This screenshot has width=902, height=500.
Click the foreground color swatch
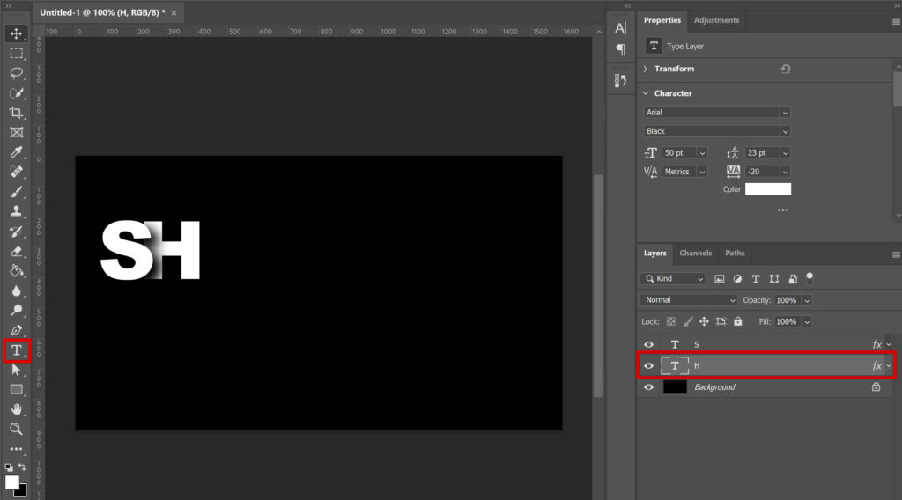pos(11,482)
